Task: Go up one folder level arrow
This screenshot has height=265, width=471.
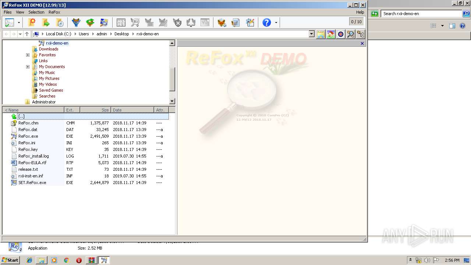Action: (x=27, y=34)
